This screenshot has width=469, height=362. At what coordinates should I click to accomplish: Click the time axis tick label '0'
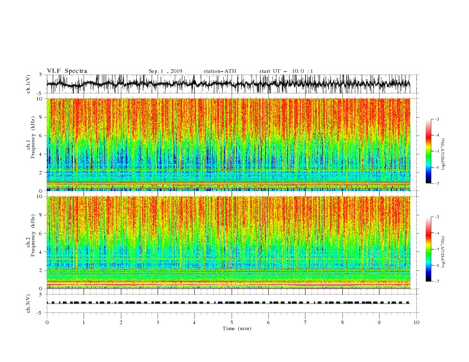pos(47,322)
